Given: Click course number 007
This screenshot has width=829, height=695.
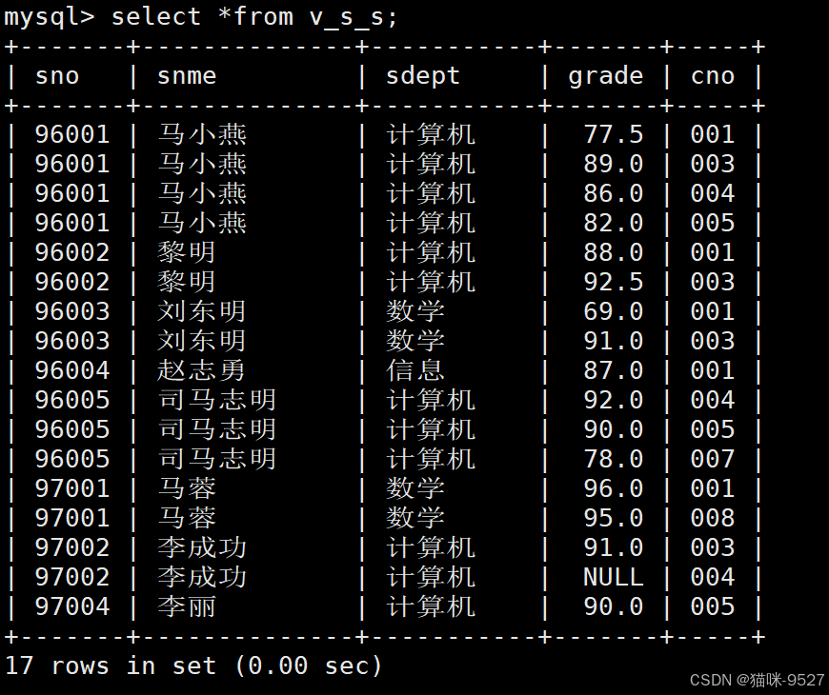Looking at the screenshot, I should tap(713, 460).
